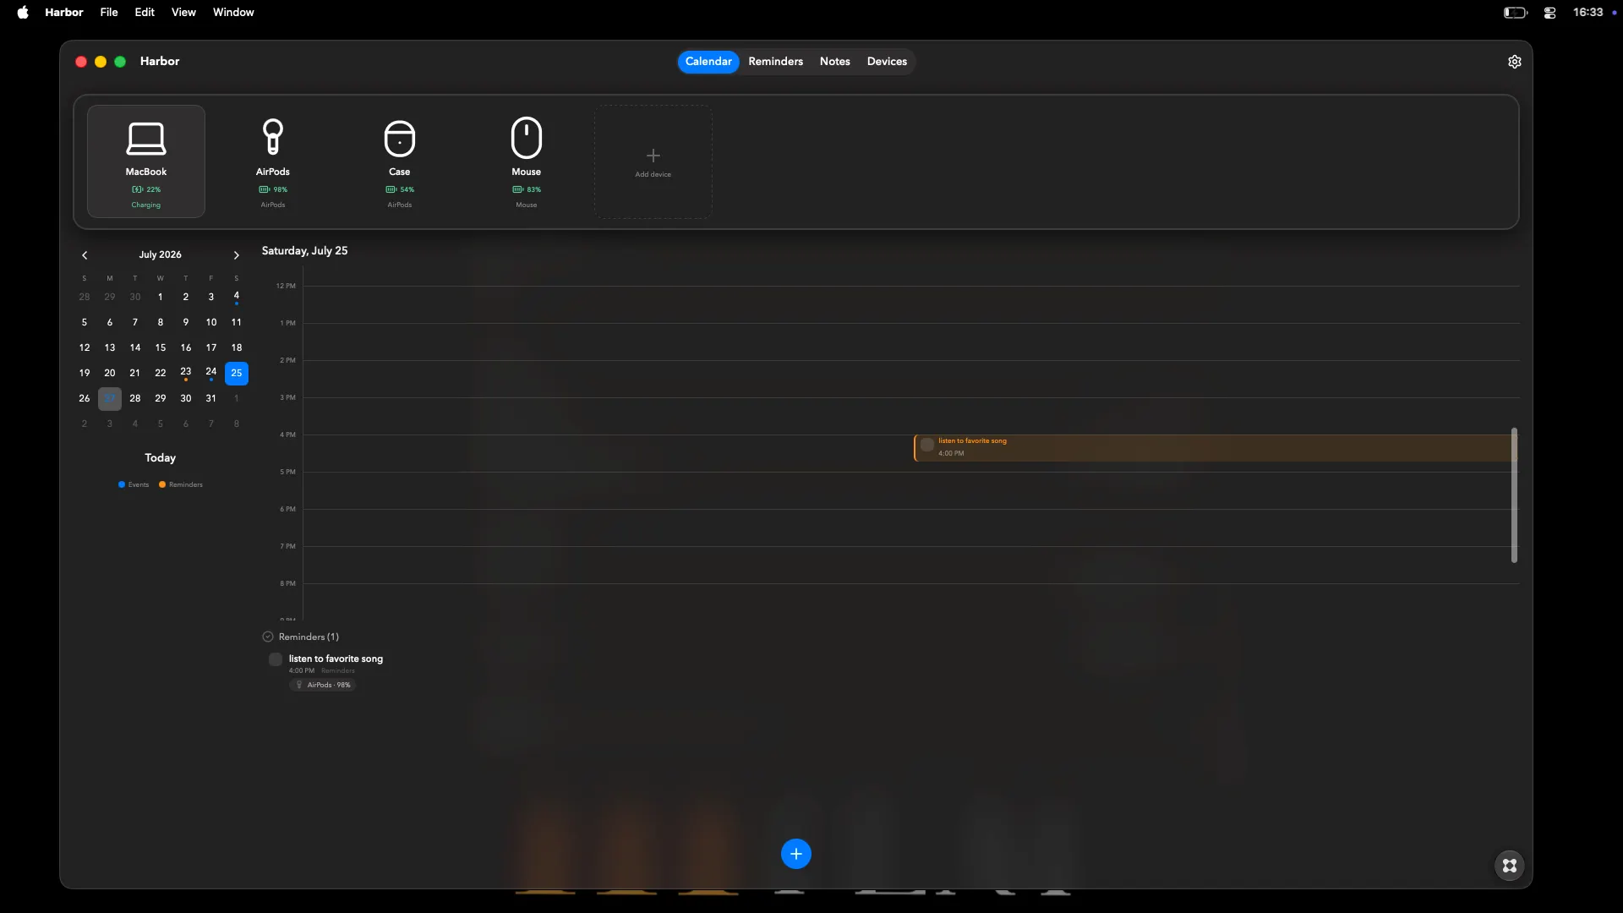Select July 1 in mini calendar
Image resolution: width=1623 pixels, height=913 pixels.
click(161, 297)
